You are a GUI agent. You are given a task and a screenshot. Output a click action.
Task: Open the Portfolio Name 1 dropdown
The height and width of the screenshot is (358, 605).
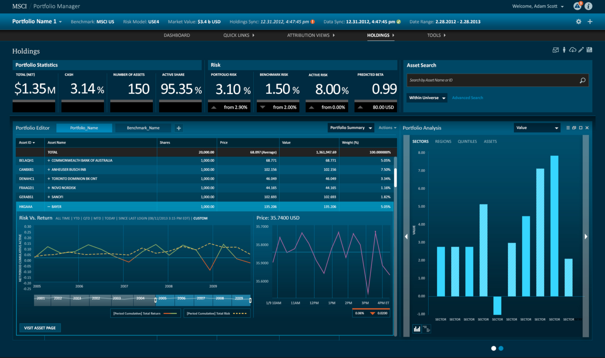(37, 22)
